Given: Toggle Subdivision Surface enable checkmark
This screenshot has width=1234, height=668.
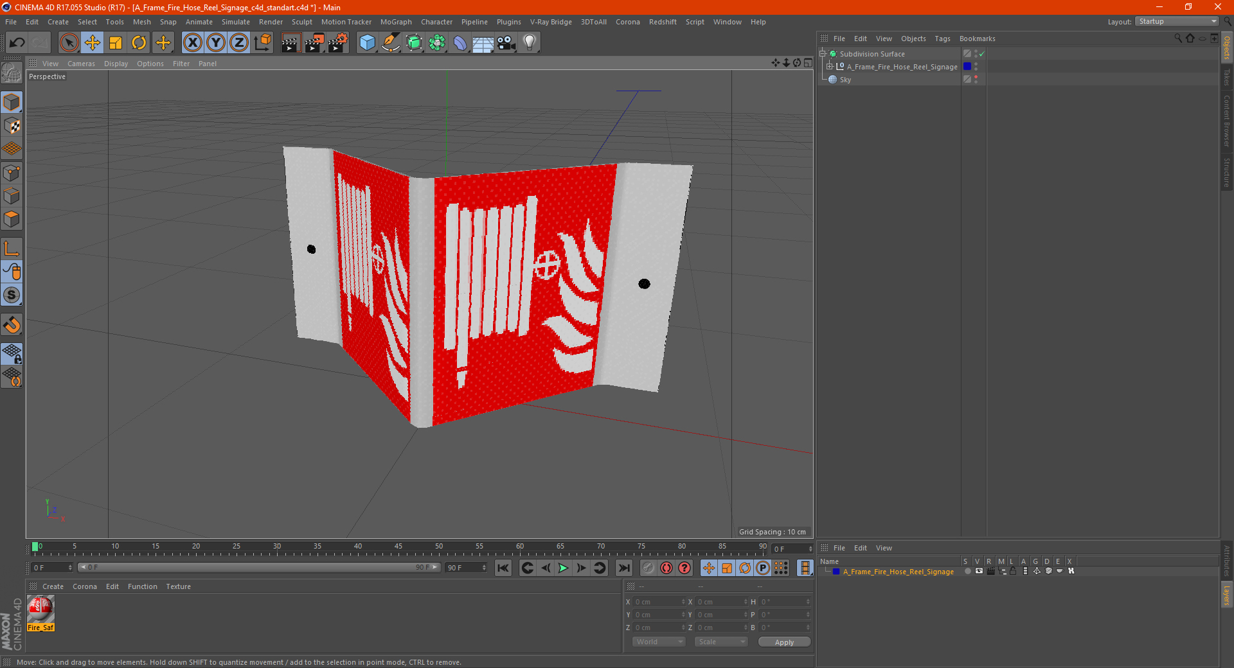Looking at the screenshot, I should 981,54.
